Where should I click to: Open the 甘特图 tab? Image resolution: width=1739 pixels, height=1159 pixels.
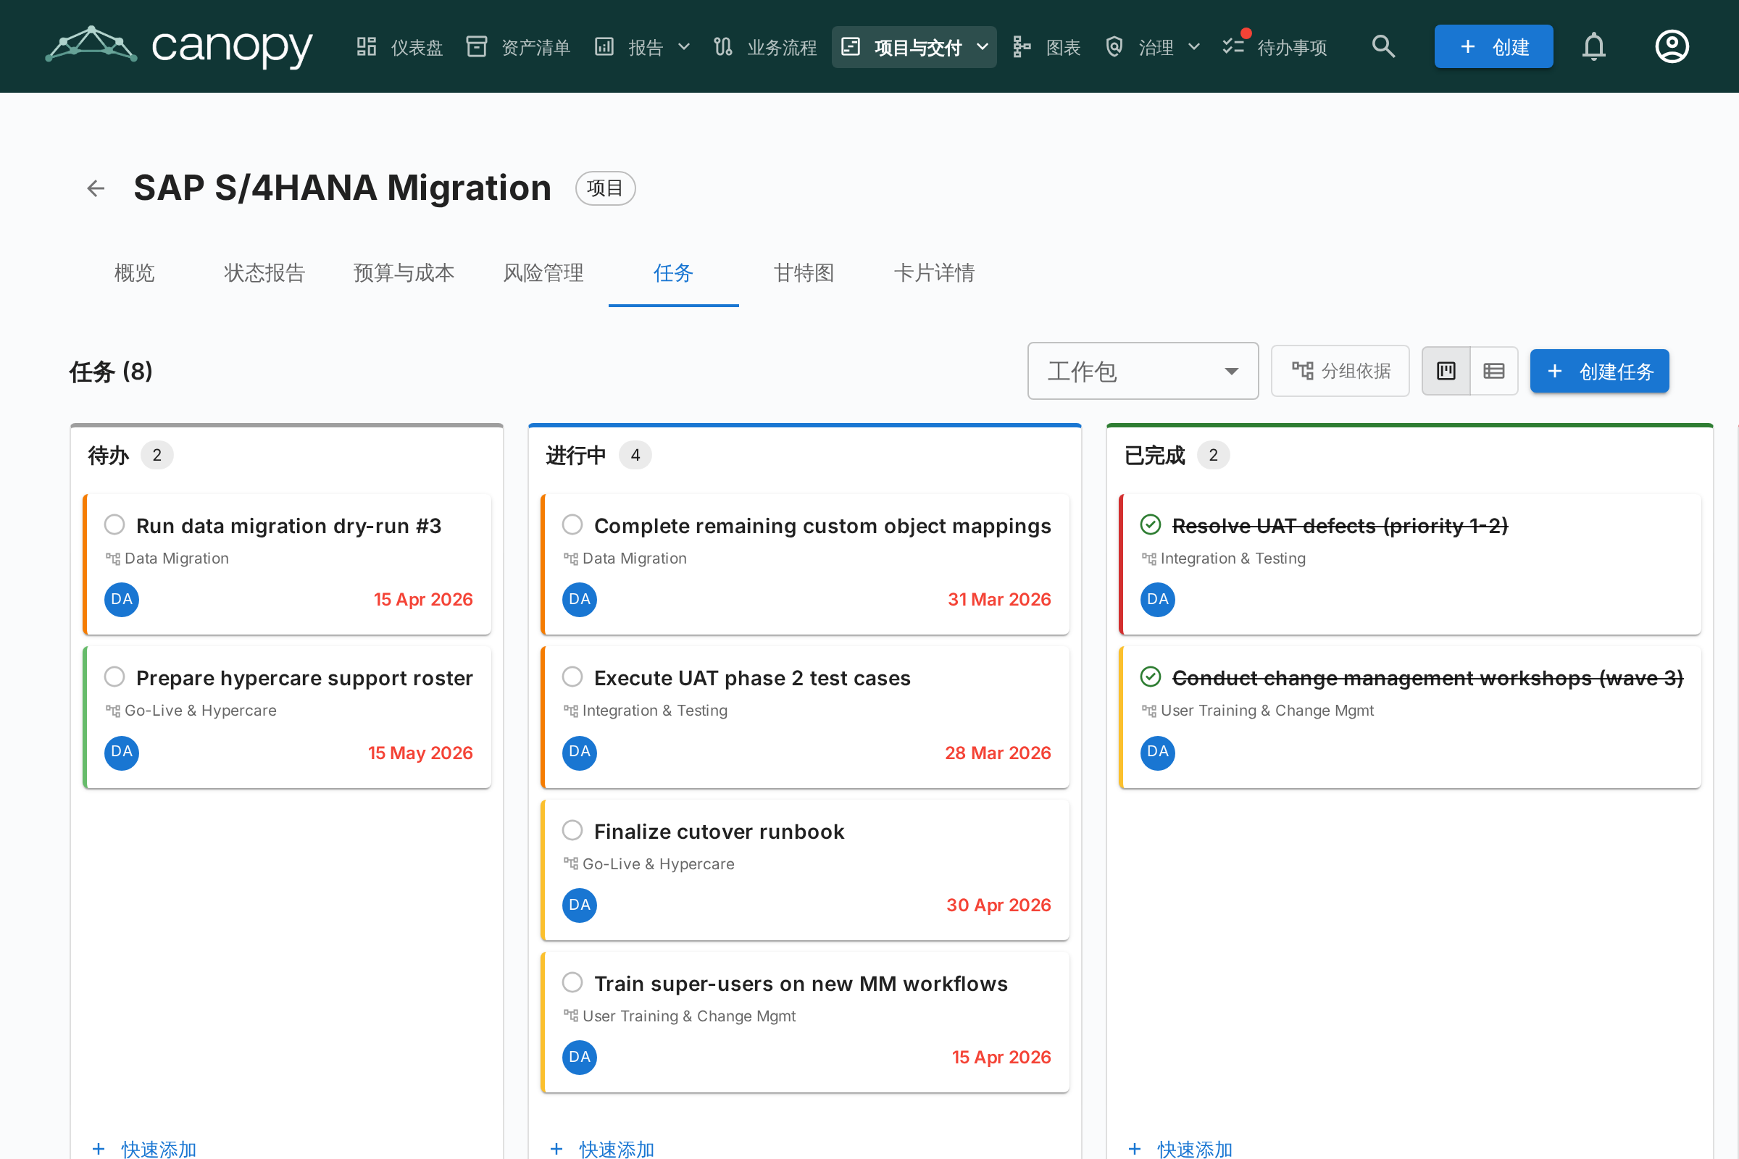coord(804,274)
